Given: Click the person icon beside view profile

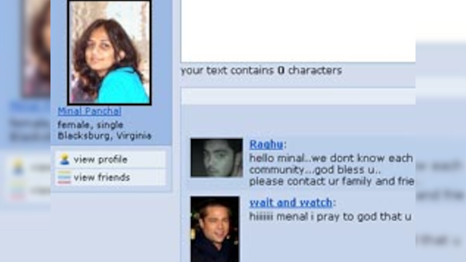Looking at the screenshot, I should [x=64, y=159].
